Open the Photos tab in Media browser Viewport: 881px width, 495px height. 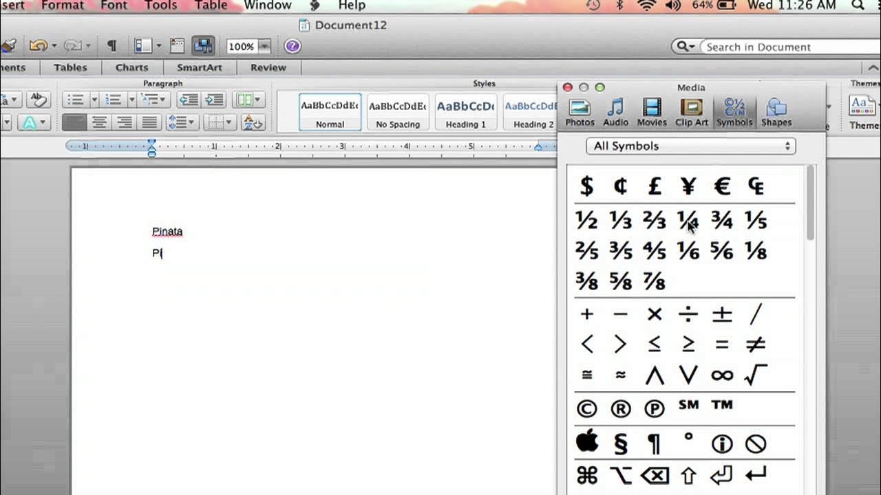point(580,113)
